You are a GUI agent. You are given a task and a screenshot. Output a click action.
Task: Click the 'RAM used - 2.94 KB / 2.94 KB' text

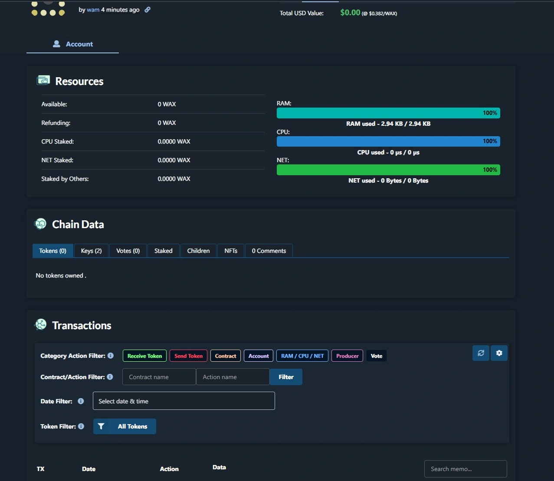(x=388, y=124)
